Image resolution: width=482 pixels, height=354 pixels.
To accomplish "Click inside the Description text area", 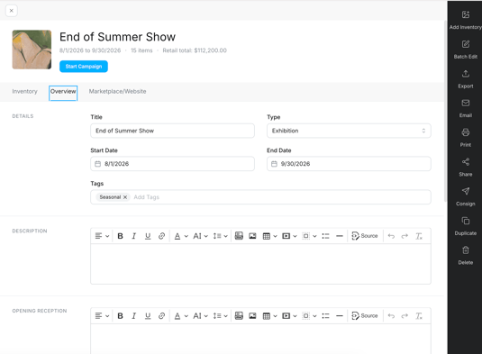I will tap(260, 264).
